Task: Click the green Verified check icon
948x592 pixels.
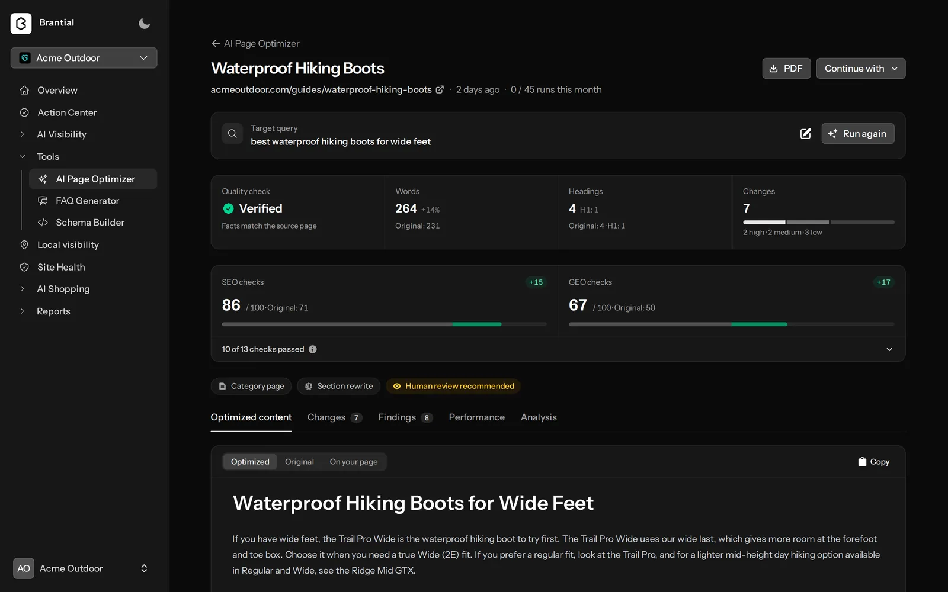Action: coord(228,208)
